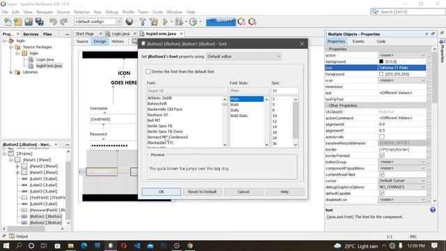Select 'Bold Italic' font style
The width and height of the screenshot is (446, 251).
[239, 116]
